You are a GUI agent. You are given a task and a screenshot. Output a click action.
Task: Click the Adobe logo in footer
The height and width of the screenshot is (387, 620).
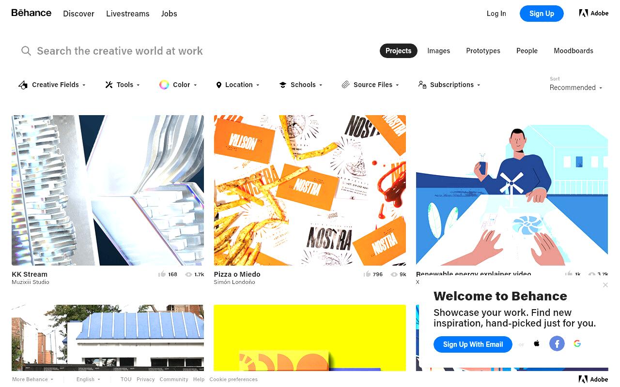593,379
